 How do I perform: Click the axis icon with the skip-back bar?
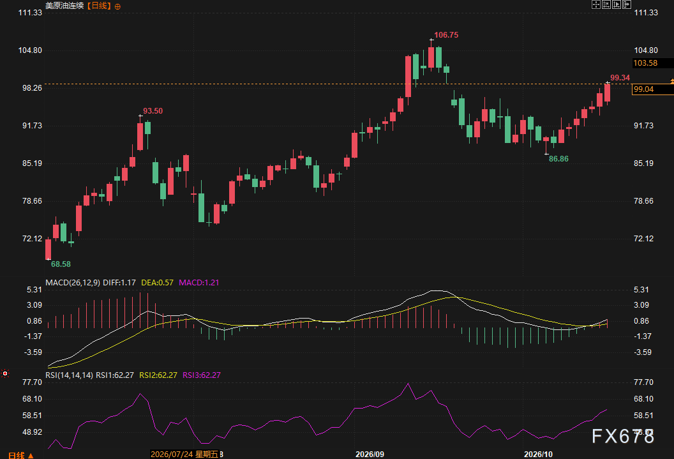606,4
